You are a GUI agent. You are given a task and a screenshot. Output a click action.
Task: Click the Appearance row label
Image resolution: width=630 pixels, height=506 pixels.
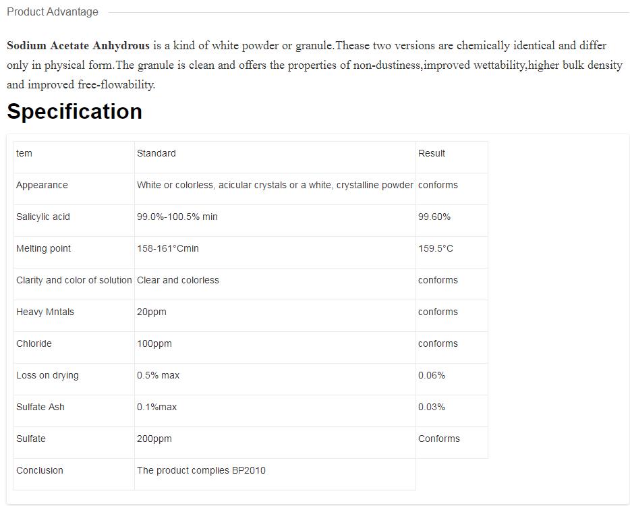point(42,185)
